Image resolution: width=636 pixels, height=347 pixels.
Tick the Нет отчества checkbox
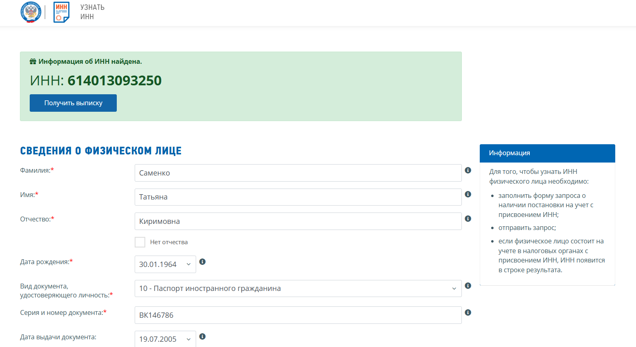(140, 242)
